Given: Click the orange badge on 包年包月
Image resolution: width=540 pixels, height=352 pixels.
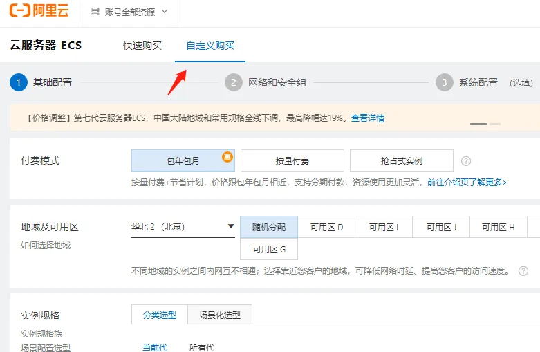Looking at the screenshot, I should pyautogui.click(x=227, y=157).
